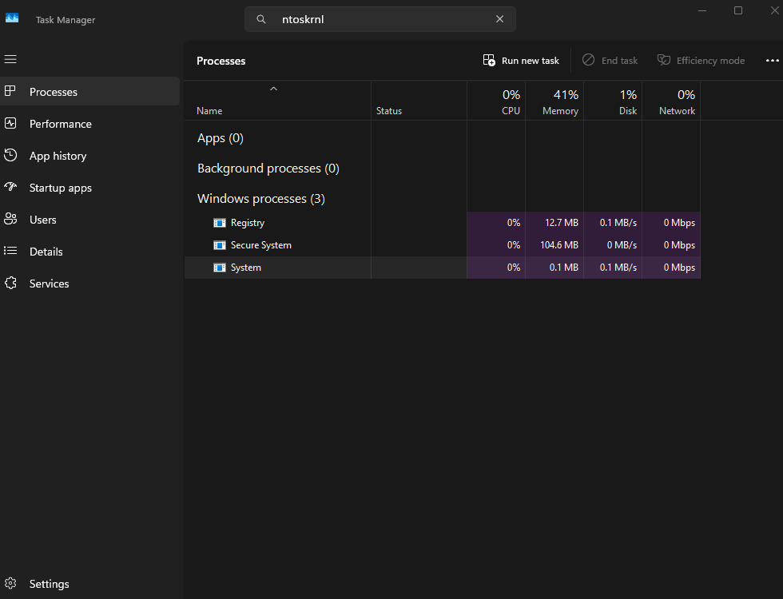This screenshot has height=599, width=783.
Task: Open the three-dot more options menu
Action: (772, 61)
